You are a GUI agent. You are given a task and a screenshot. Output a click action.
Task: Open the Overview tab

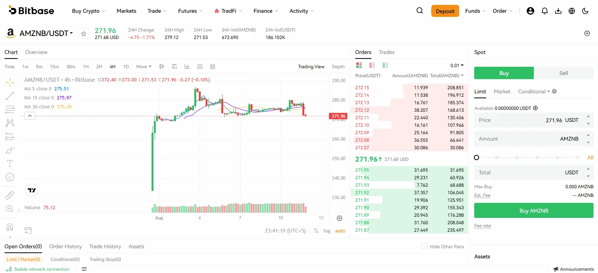[36, 52]
